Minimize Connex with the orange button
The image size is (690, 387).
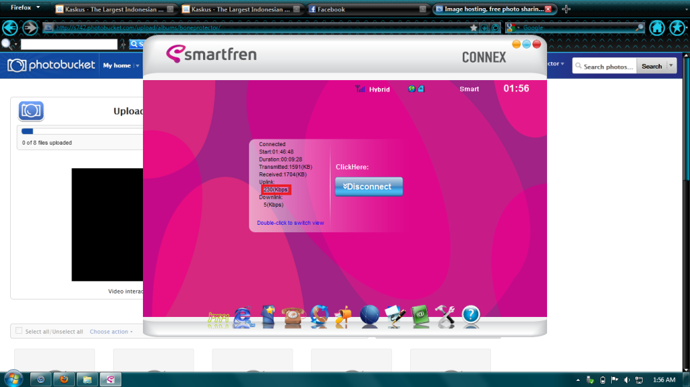tap(516, 44)
